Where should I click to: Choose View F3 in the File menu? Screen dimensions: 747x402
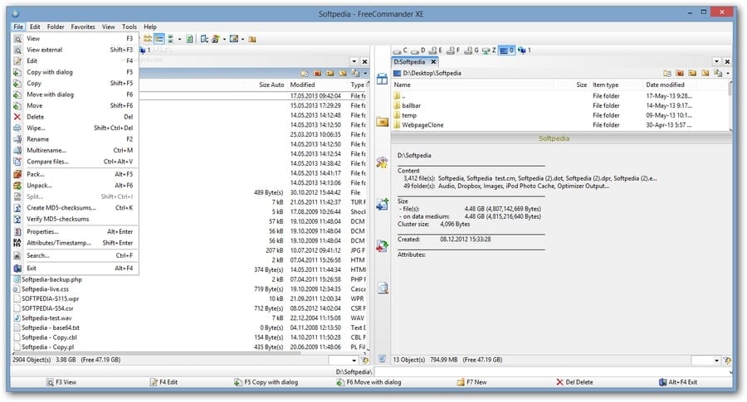click(75, 38)
